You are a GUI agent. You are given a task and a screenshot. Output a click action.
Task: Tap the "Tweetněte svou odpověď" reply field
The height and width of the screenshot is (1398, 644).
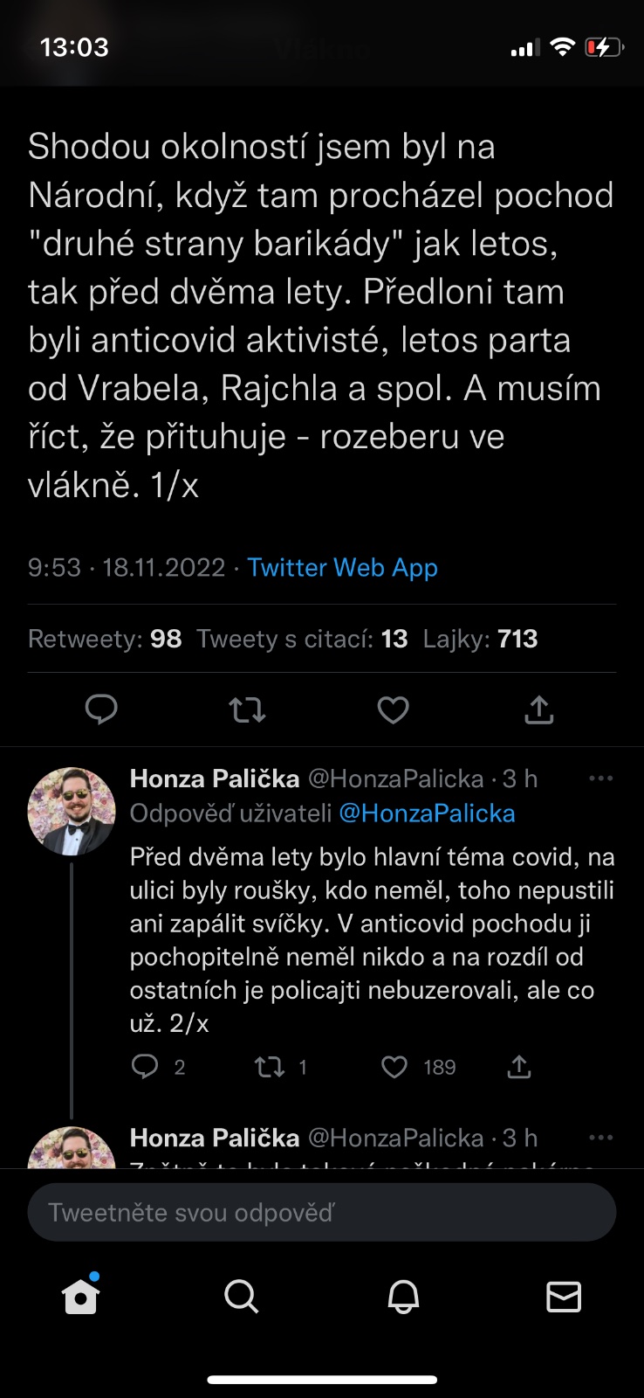click(x=322, y=1212)
